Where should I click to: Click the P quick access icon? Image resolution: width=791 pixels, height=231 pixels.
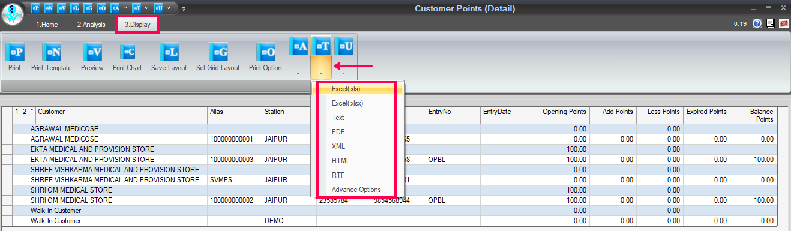(x=35, y=8)
